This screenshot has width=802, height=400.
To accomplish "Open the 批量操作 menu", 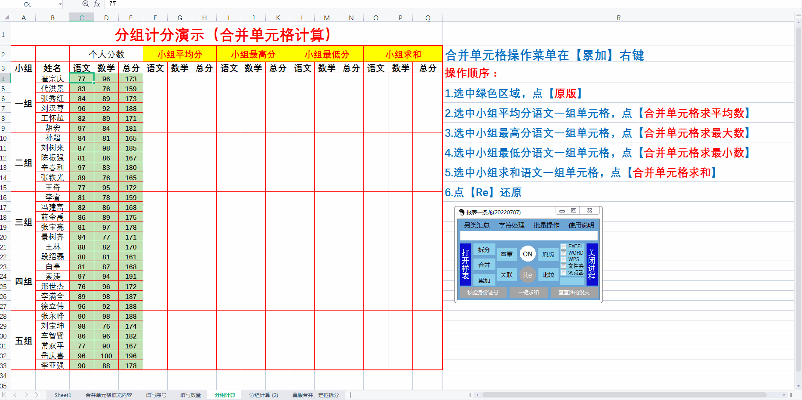I will (x=547, y=225).
